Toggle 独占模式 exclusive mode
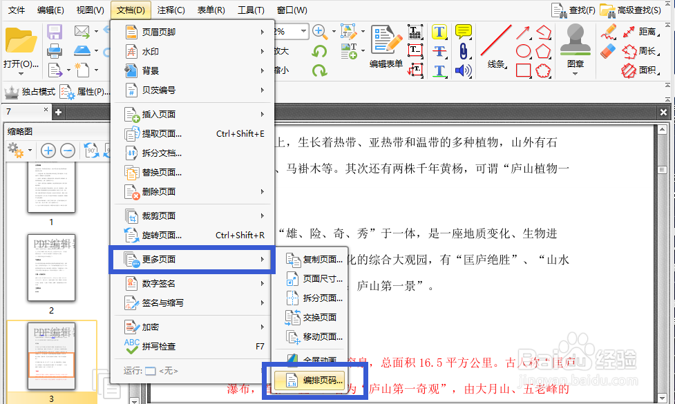675x404 pixels. [30, 90]
